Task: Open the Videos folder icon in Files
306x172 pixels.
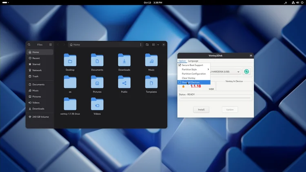Action: pyautogui.click(x=97, y=104)
